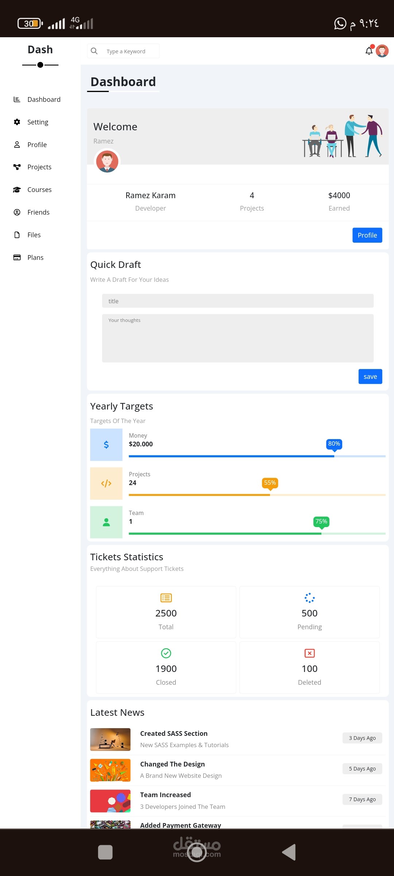The height and width of the screenshot is (876, 394).
Task: Open Courses in the sidebar menu
Action: click(x=39, y=190)
